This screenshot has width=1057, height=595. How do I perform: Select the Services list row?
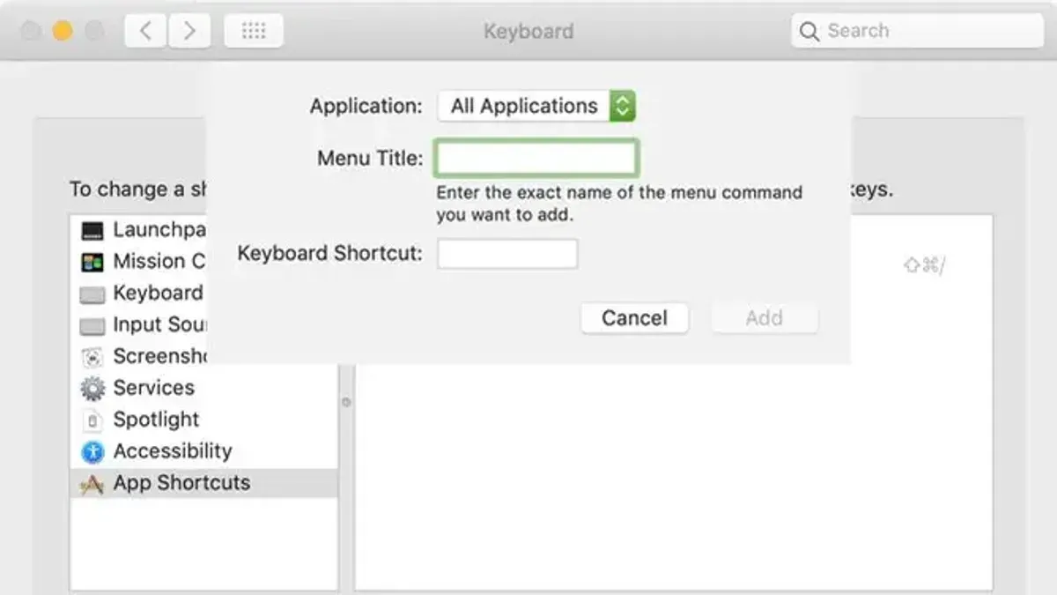204,388
